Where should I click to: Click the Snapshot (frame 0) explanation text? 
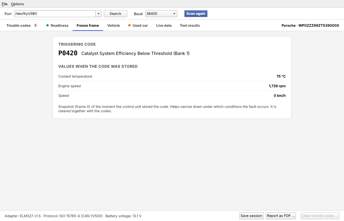tap(167, 109)
